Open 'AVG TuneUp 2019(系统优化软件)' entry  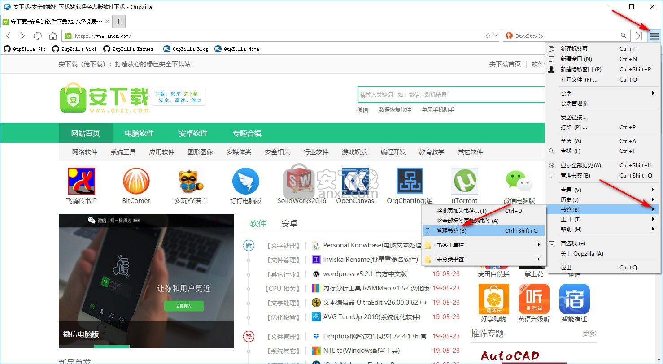tap(372, 317)
